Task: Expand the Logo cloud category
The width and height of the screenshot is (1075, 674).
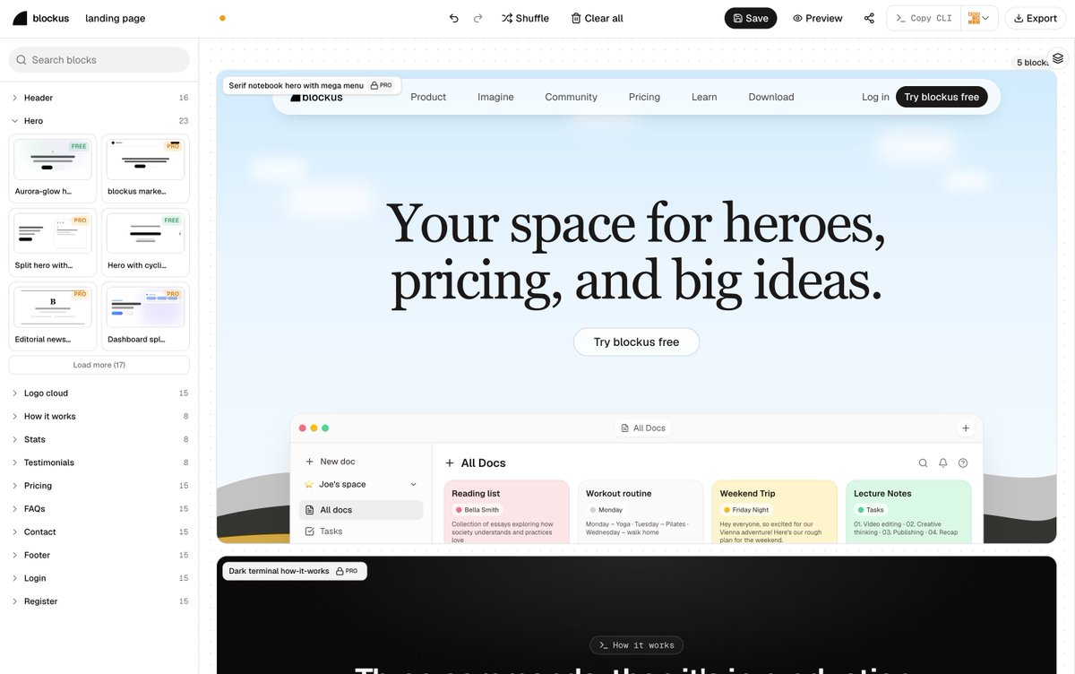Action: tap(99, 393)
